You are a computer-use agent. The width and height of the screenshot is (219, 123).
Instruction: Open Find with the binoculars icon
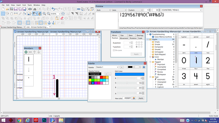click(35, 9)
